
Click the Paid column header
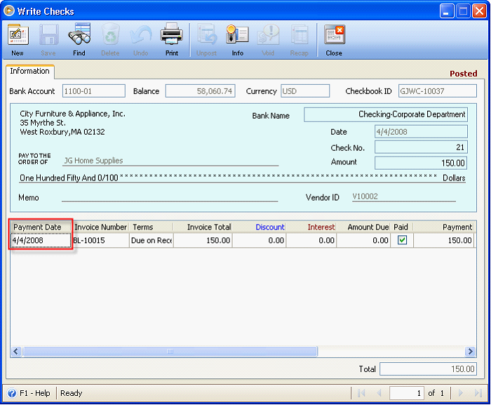click(x=401, y=227)
